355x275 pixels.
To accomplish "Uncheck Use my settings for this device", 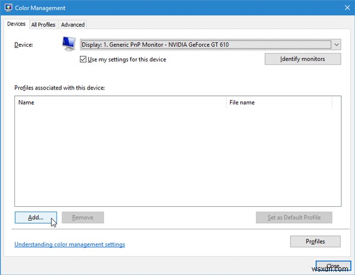I will [x=83, y=59].
